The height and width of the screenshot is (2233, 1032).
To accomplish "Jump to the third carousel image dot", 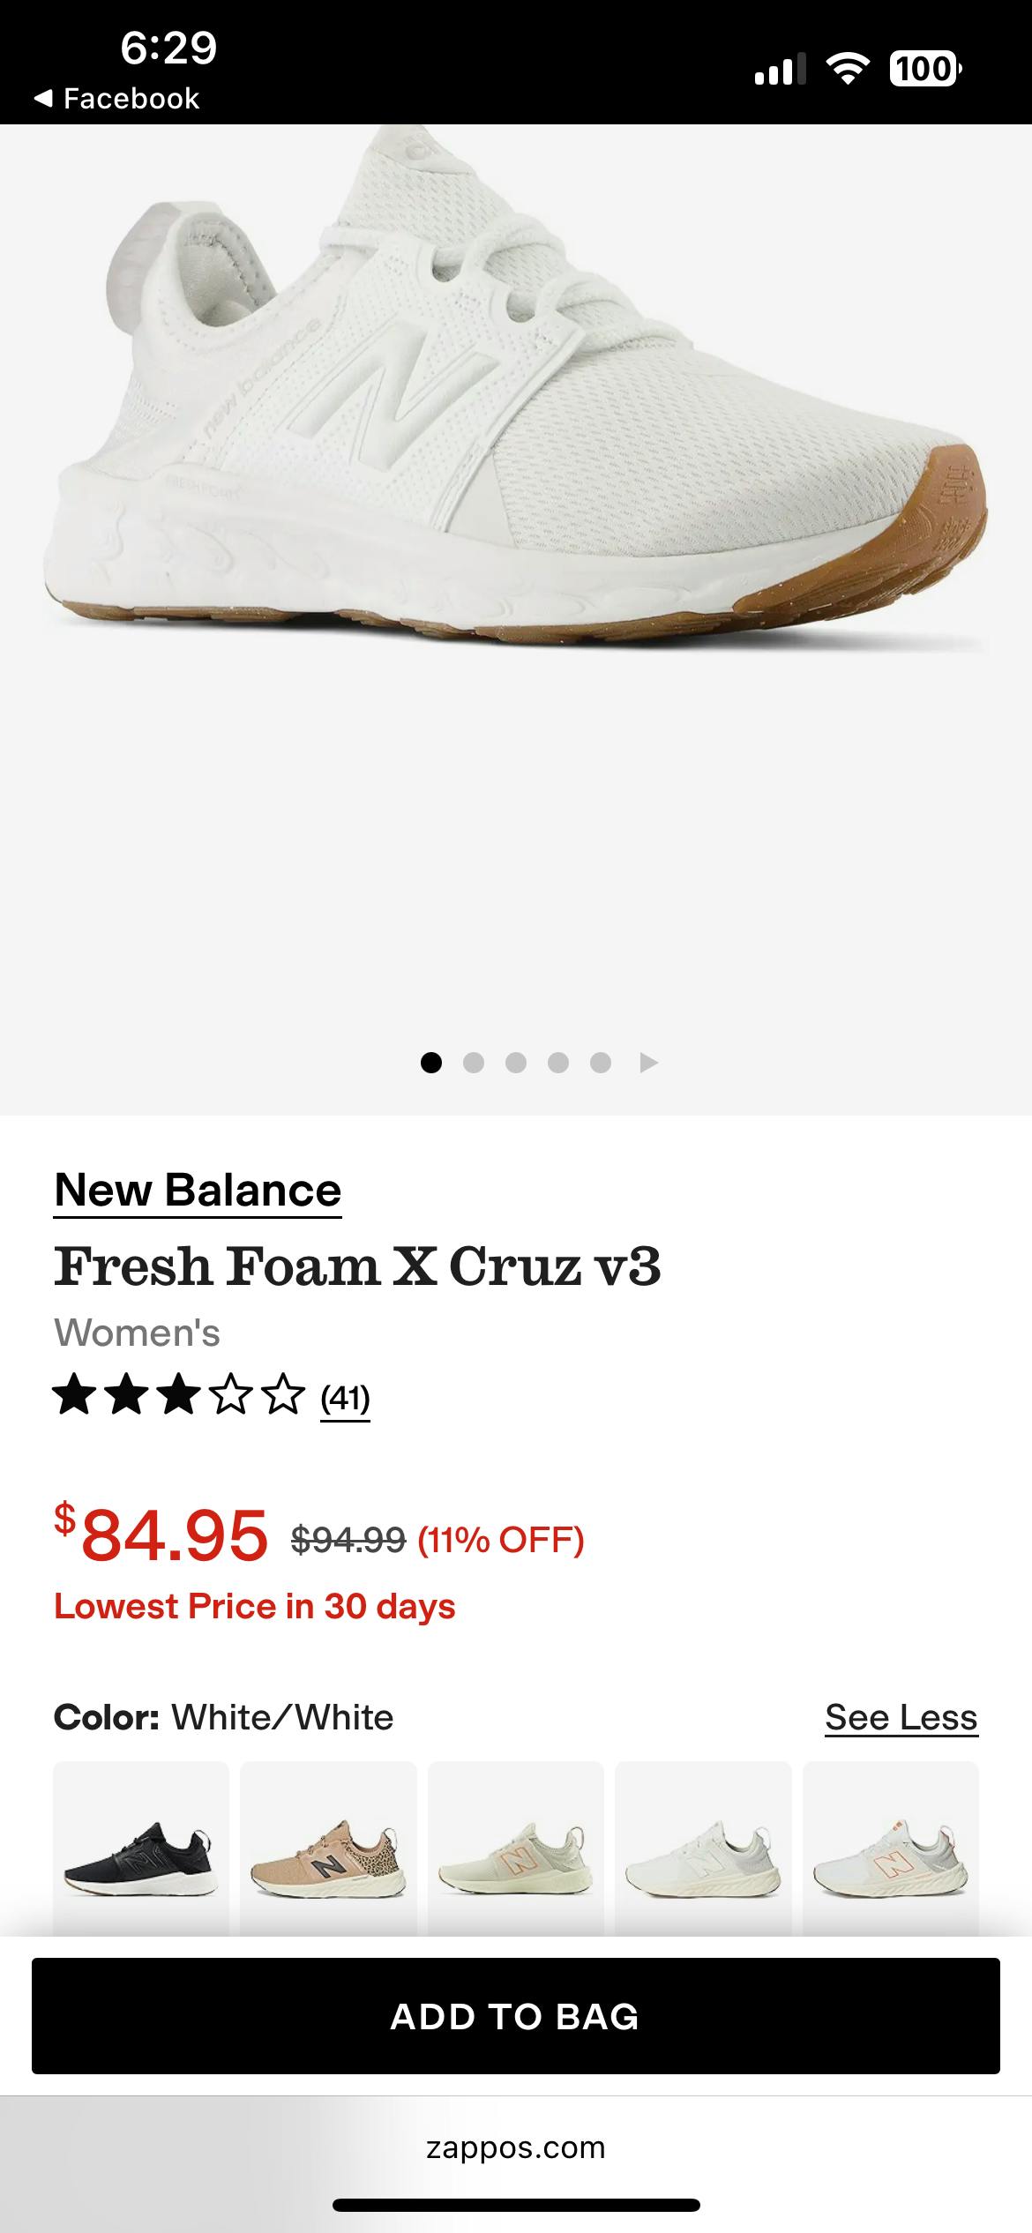I will click(516, 1063).
